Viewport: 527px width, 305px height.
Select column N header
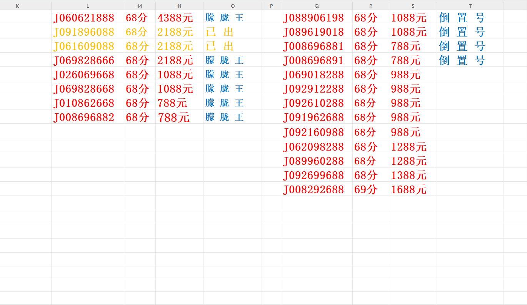pos(179,6)
